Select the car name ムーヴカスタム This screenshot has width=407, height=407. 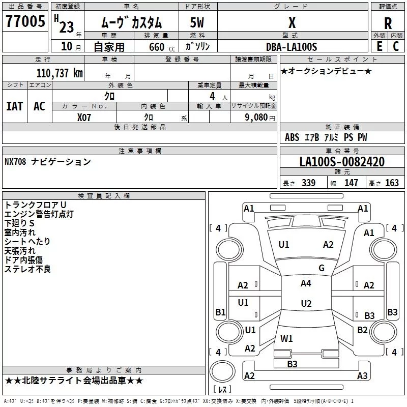point(132,22)
